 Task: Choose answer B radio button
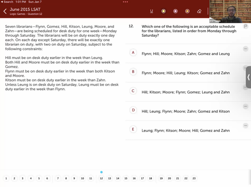click(x=133, y=72)
